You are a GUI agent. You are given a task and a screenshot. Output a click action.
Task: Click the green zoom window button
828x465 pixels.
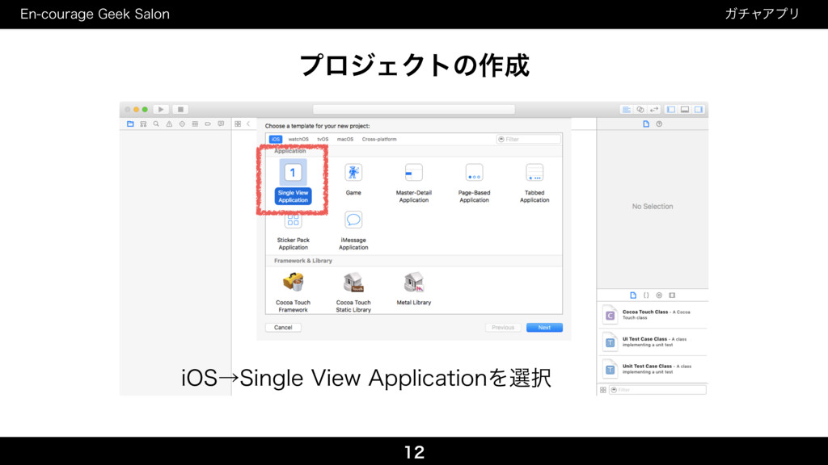tap(145, 109)
